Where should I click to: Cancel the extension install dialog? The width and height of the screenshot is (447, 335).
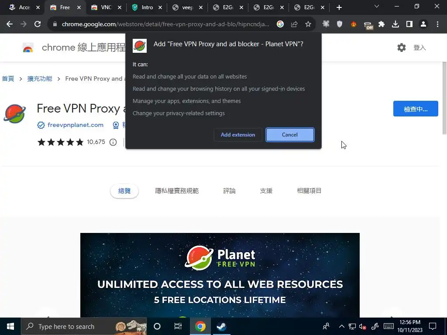(290, 135)
